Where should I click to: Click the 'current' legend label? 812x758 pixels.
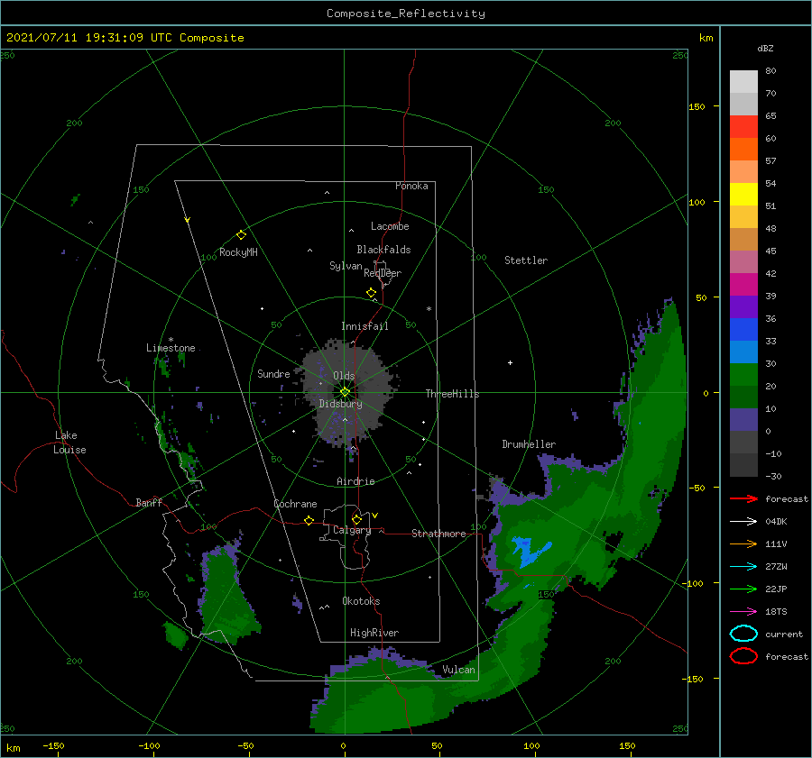click(784, 634)
